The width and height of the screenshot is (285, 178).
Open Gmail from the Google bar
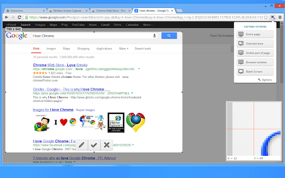tap(105, 25)
